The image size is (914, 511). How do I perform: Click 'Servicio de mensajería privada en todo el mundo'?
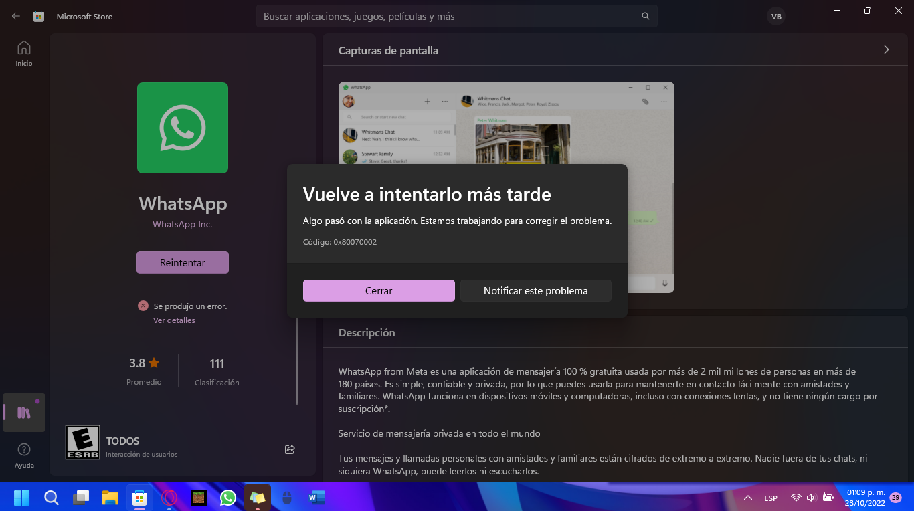click(x=440, y=433)
